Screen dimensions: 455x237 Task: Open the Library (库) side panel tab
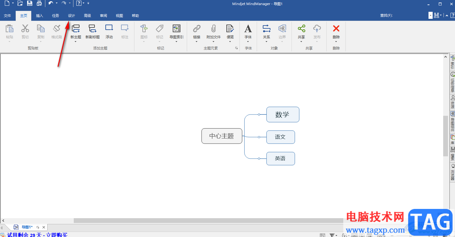[452, 140]
